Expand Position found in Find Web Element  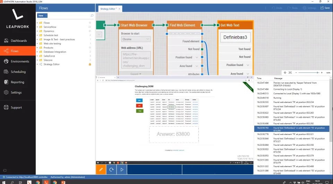197,57
